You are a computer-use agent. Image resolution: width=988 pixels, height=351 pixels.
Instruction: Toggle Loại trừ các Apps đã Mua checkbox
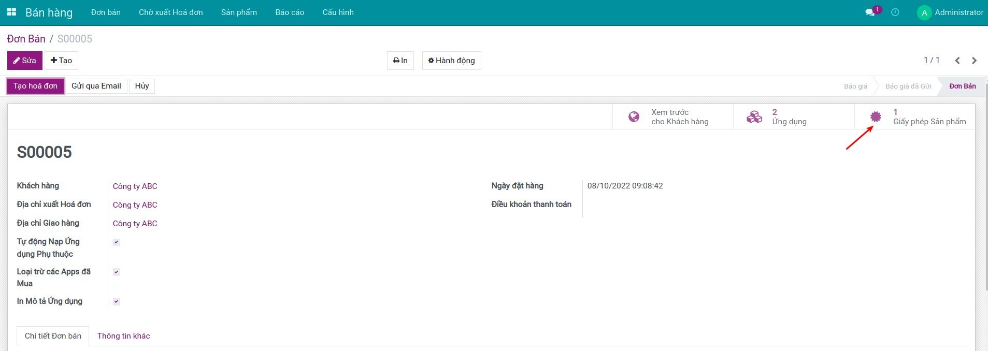[117, 272]
